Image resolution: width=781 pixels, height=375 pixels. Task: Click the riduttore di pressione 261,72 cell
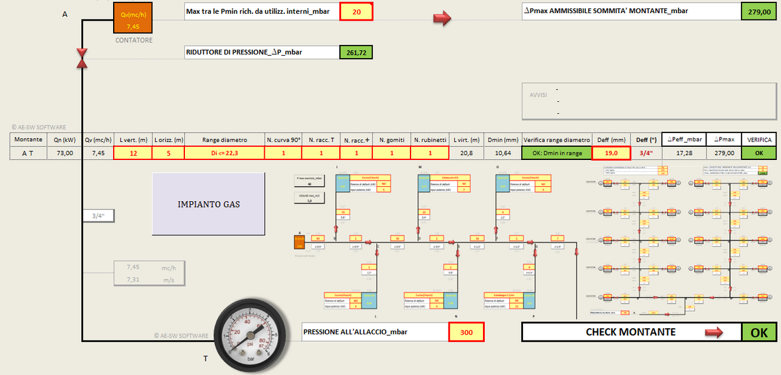coord(356,52)
